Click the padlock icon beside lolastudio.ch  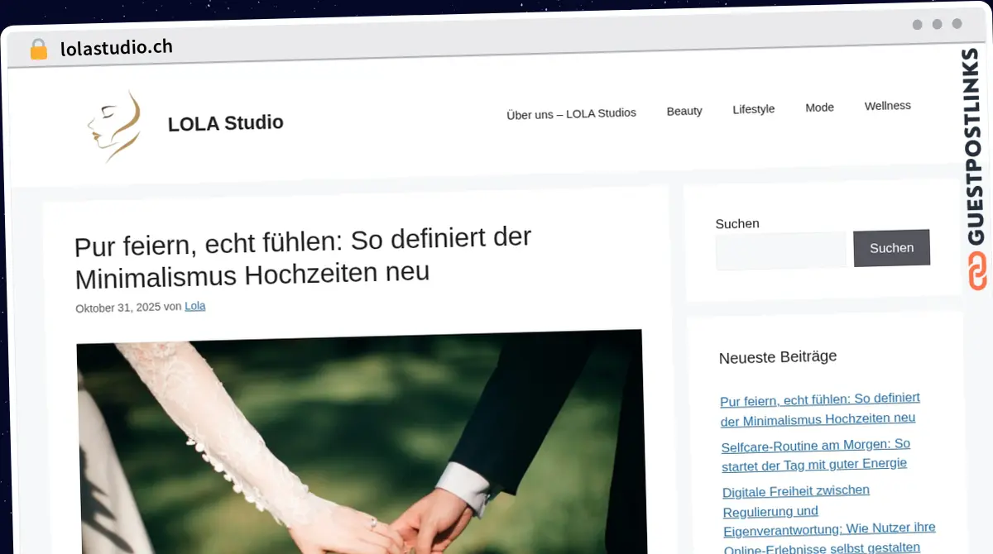(x=39, y=50)
